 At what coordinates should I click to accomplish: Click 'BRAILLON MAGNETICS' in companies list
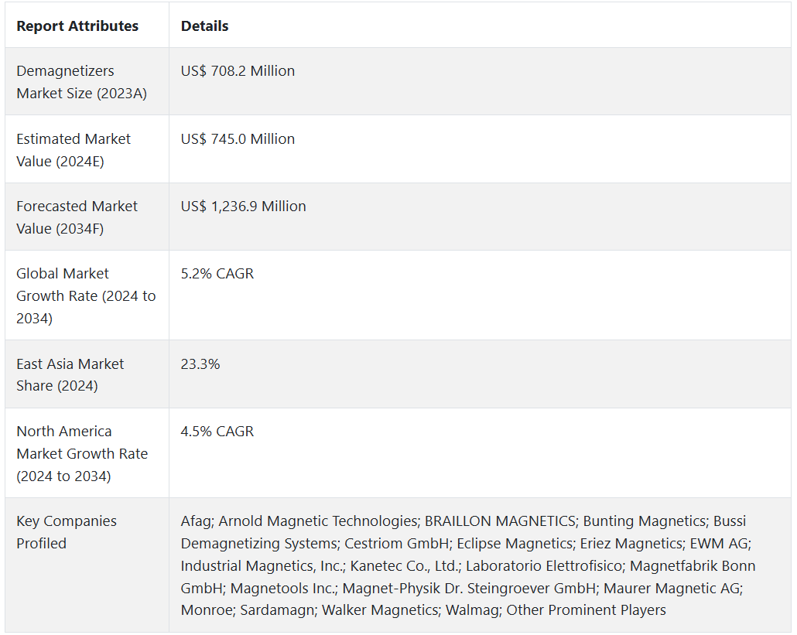click(500, 521)
